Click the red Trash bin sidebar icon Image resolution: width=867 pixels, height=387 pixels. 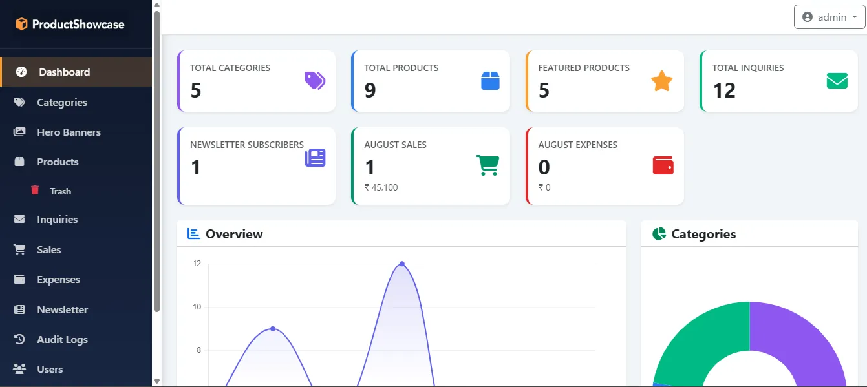pyautogui.click(x=35, y=191)
